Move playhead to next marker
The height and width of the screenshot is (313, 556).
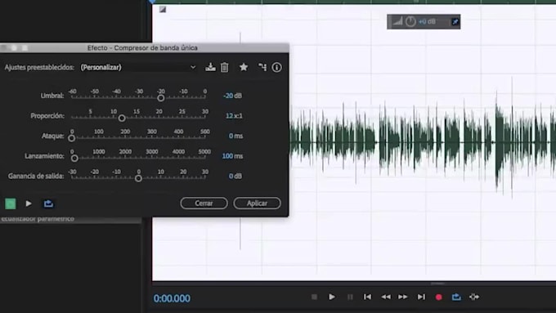click(421, 297)
